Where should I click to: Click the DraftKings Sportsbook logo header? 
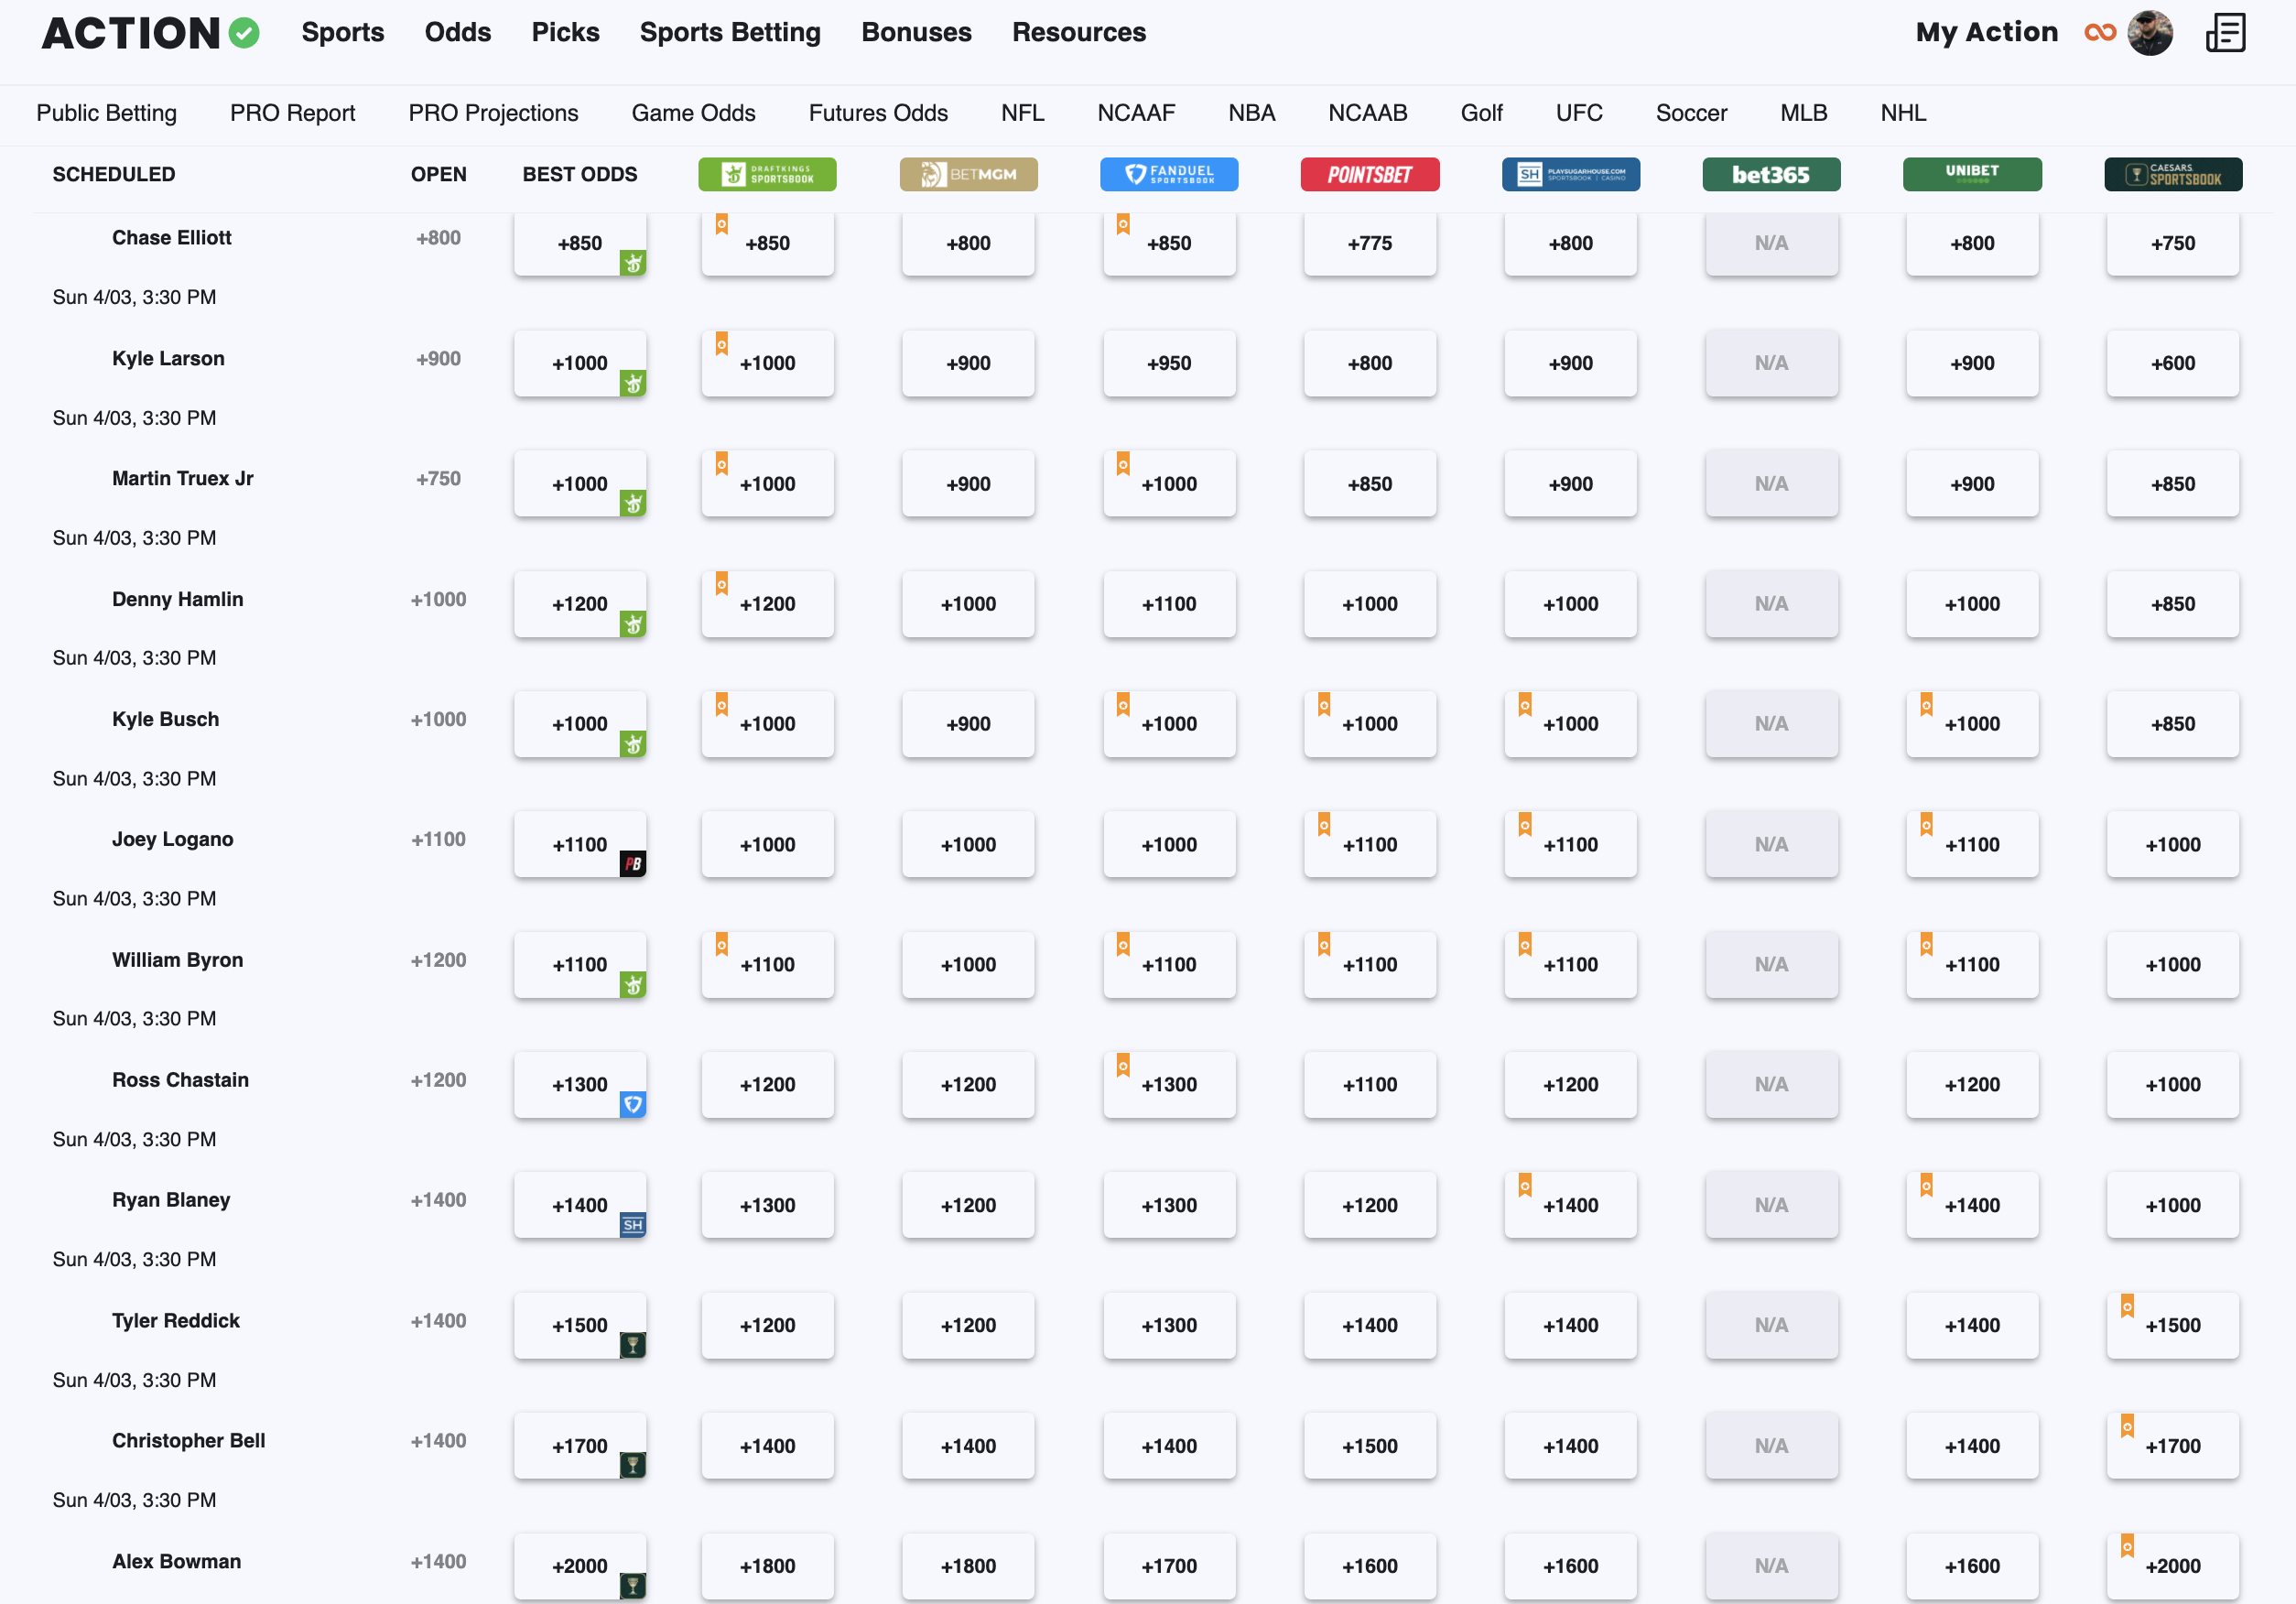(x=767, y=174)
